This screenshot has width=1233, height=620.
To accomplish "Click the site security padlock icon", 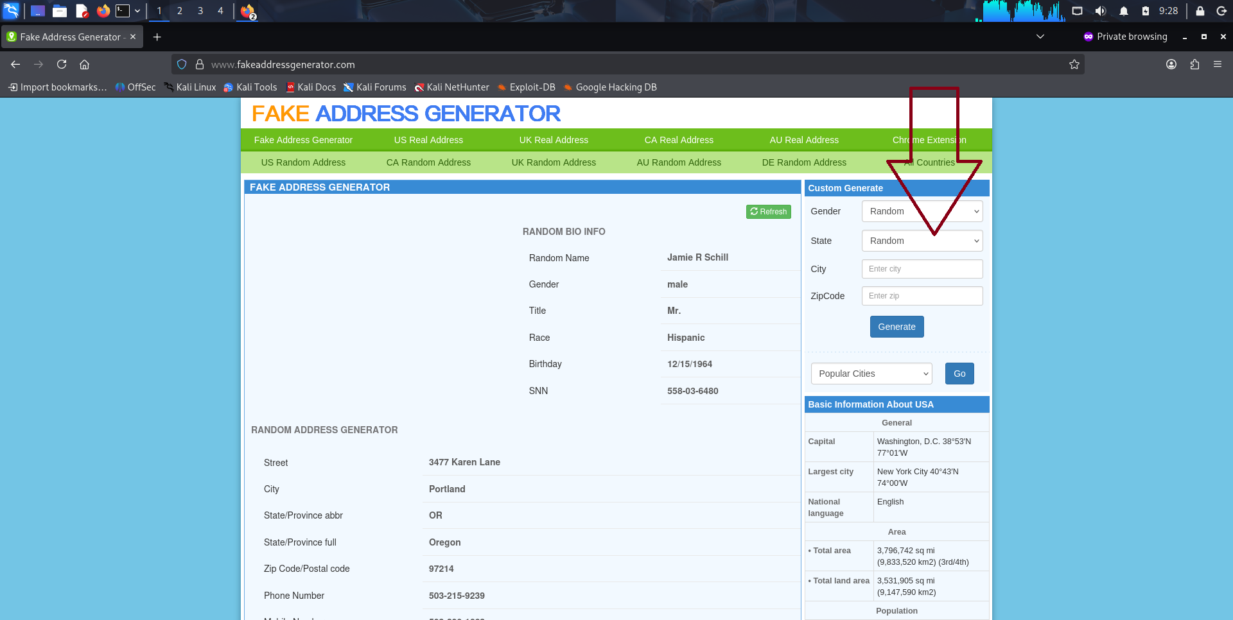I will 200,64.
